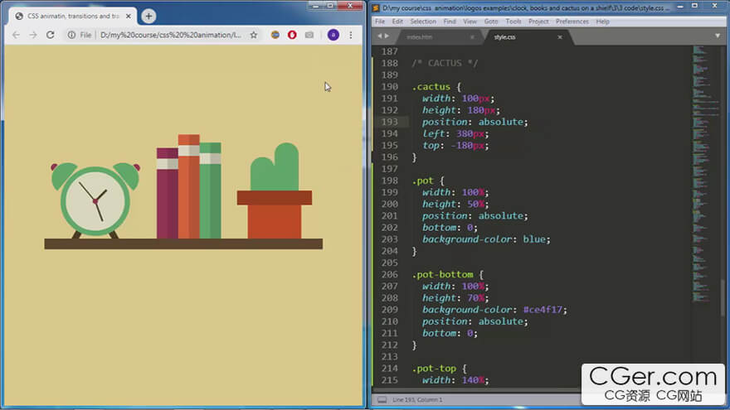
Task: Open a new browser tab
Action: click(x=148, y=16)
